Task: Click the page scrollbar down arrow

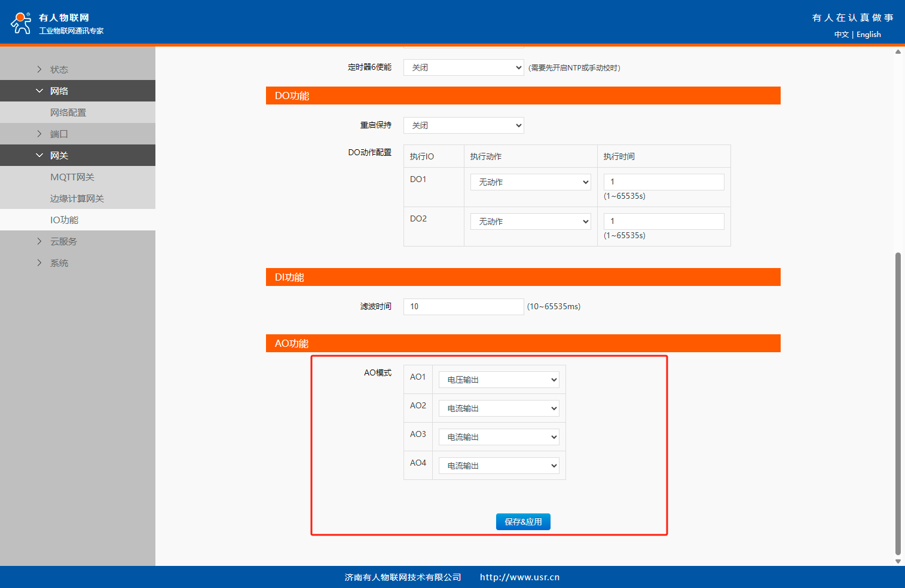Action: tap(898, 561)
